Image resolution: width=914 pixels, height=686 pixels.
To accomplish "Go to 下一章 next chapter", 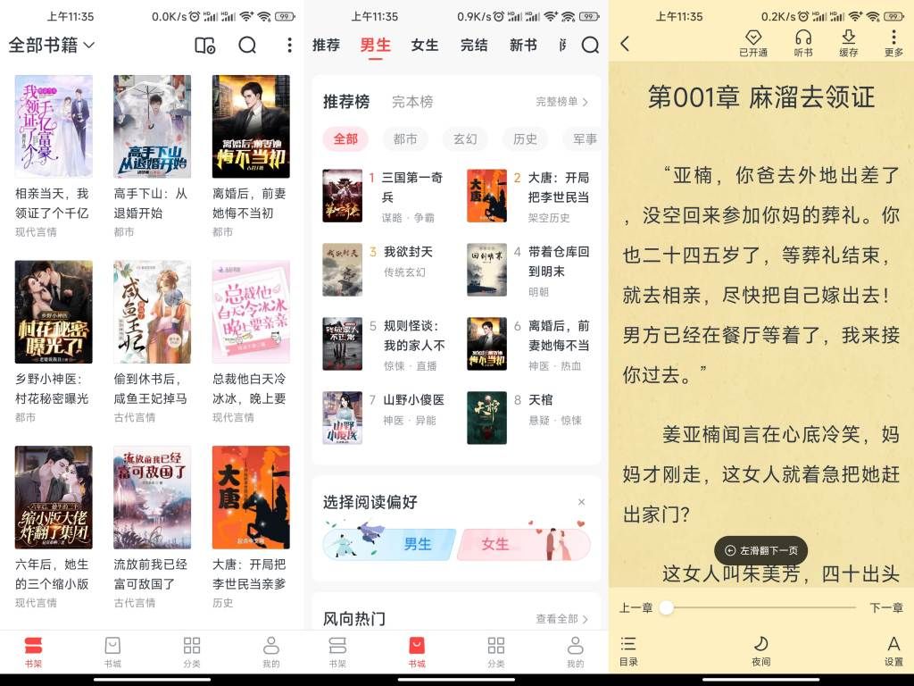I will (x=886, y=607).
